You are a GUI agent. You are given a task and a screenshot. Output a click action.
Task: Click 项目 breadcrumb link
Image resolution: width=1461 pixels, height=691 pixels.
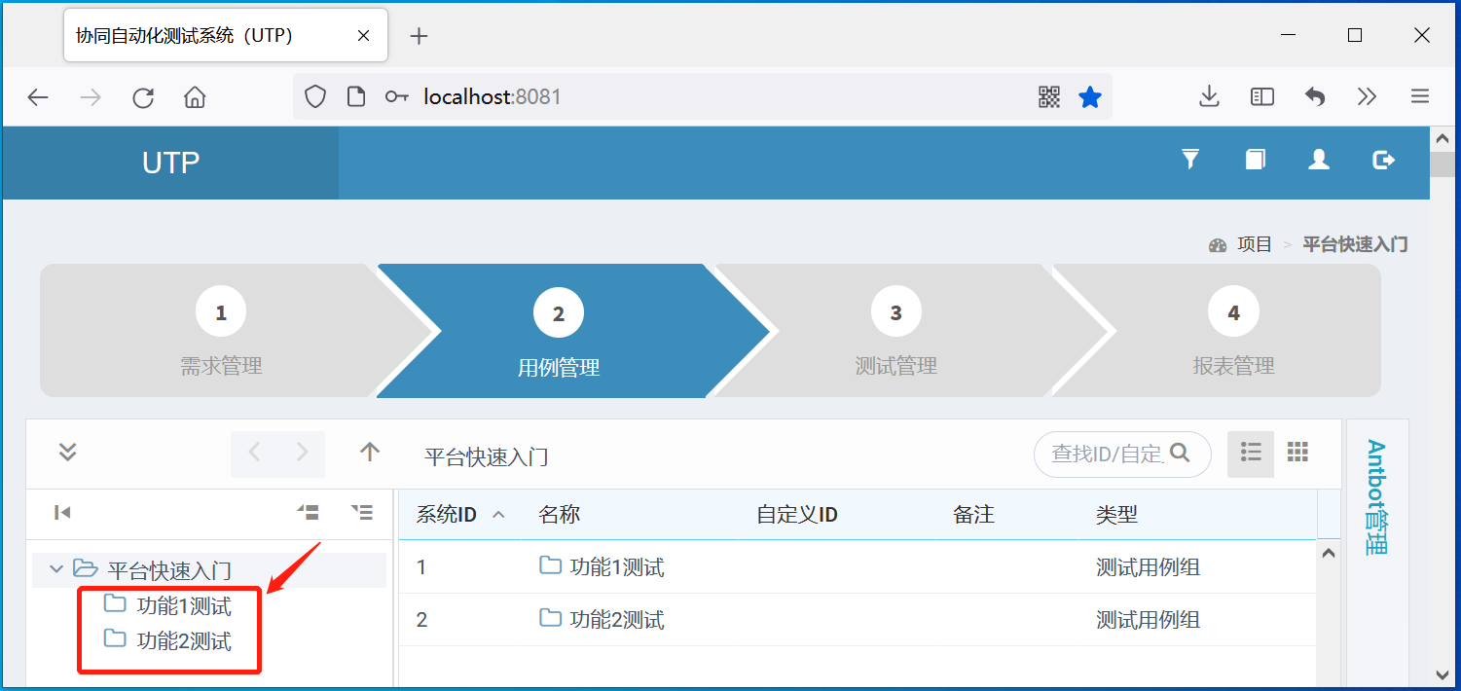(x=1255, y=244)
